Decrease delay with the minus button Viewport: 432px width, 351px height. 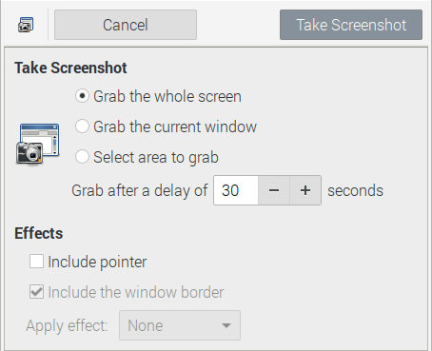274,190
